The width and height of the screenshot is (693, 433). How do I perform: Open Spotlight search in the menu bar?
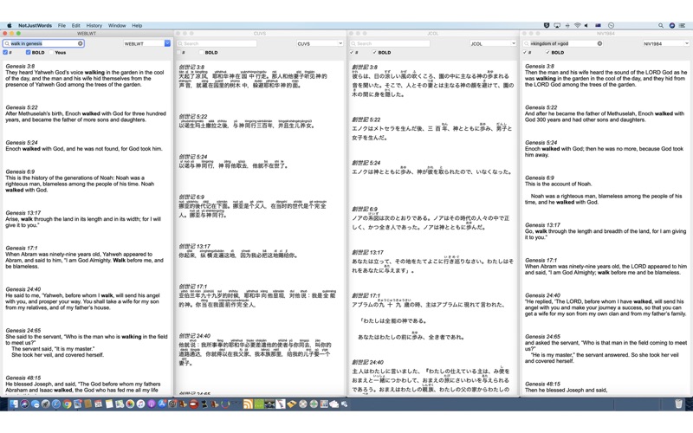tap(661, 25)
